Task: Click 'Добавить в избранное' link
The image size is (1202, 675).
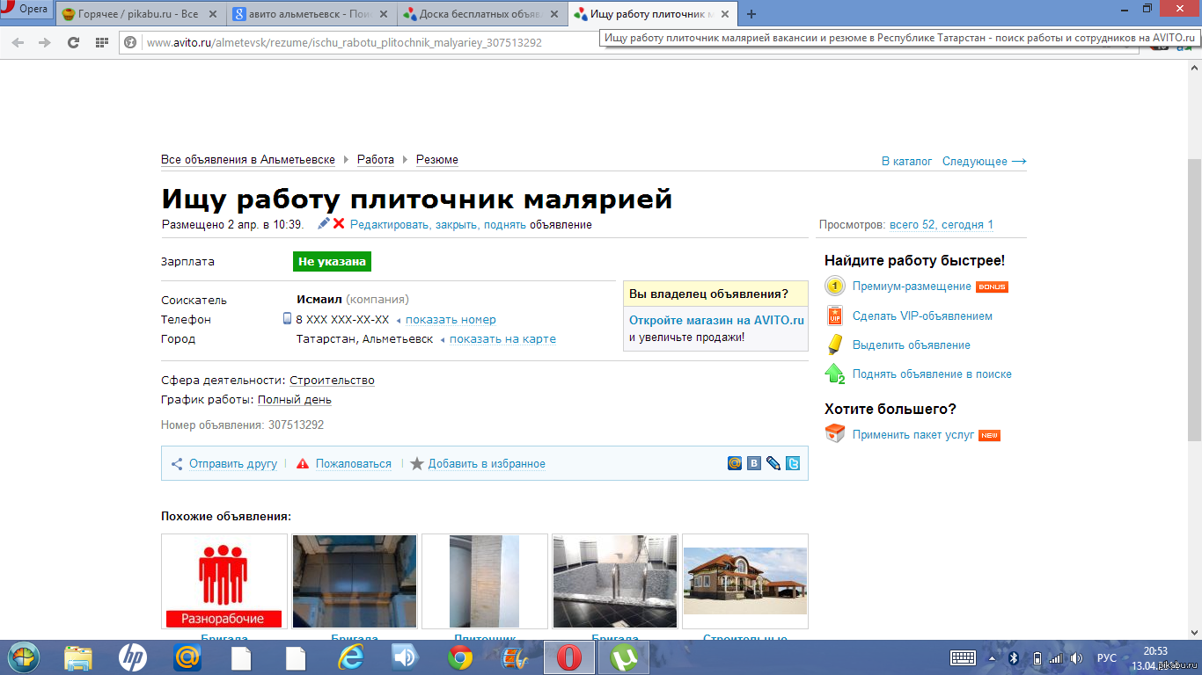Action: pos(486,464)
